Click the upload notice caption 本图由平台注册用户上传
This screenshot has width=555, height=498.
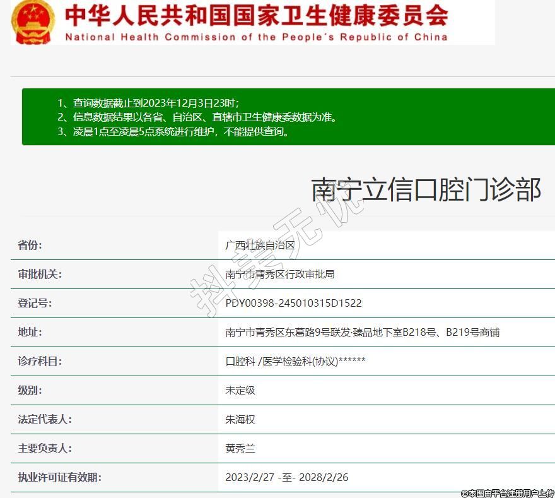507,492
